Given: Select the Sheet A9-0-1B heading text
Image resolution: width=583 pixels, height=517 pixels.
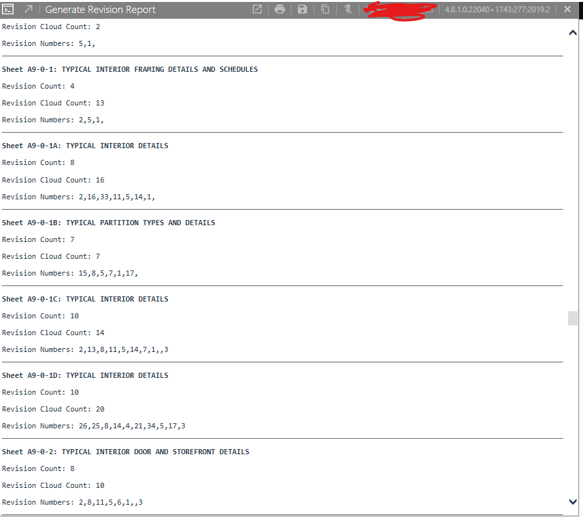Looking at the screenshot, I should tap(109, 222).
